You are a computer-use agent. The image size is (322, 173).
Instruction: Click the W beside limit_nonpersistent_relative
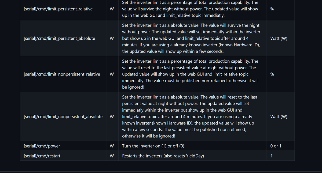tap(112, 74)
